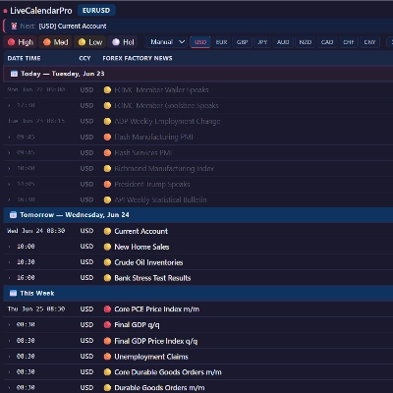Toggle the High impact filter
The width and height of the screenshot is (393, 393).
click(x=21, y=42)
